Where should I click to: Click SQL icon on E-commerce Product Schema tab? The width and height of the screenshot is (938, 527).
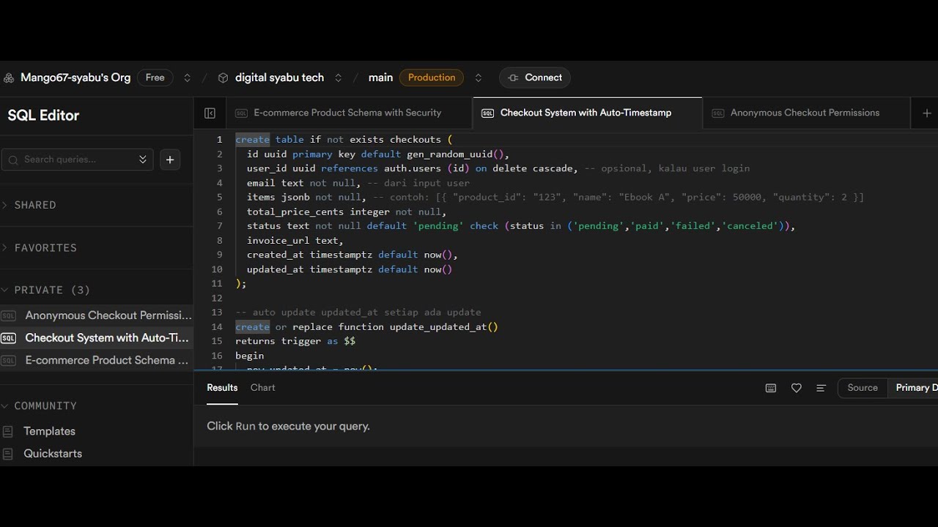click(241, 113)
